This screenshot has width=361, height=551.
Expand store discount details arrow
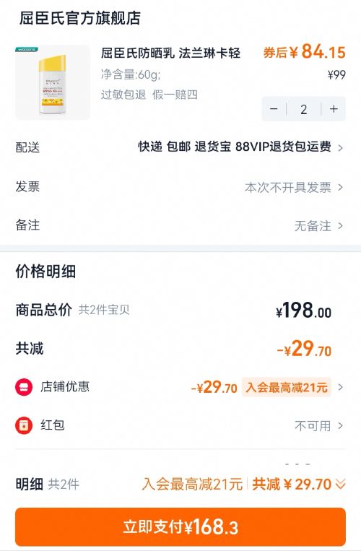coord(340,387)
